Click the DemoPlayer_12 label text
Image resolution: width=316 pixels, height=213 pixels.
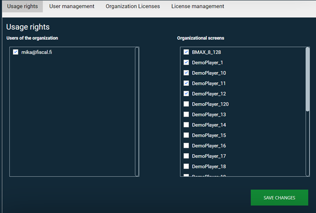tap(209, 94)
